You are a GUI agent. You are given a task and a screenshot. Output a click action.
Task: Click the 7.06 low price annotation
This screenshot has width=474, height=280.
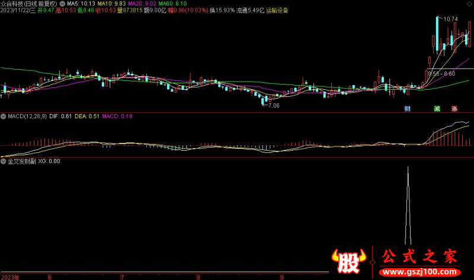274,106
